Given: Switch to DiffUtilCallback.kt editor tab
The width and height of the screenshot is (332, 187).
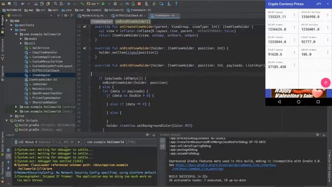Looking at the screenshot, I should (128, 16).
